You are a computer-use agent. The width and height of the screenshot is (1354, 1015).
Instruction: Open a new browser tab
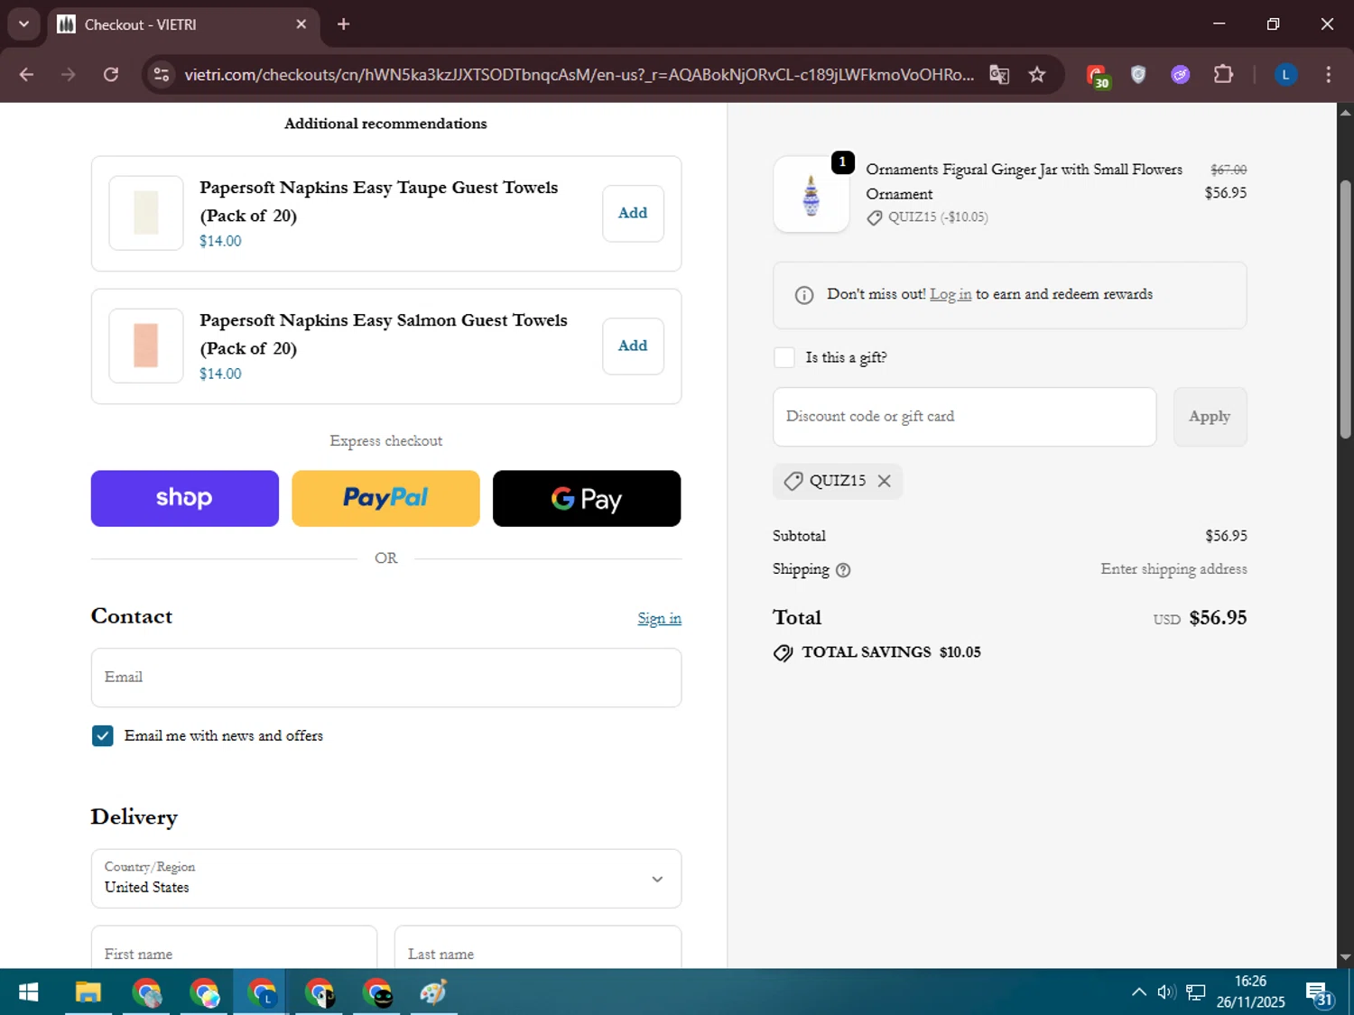tap(343, 24)
